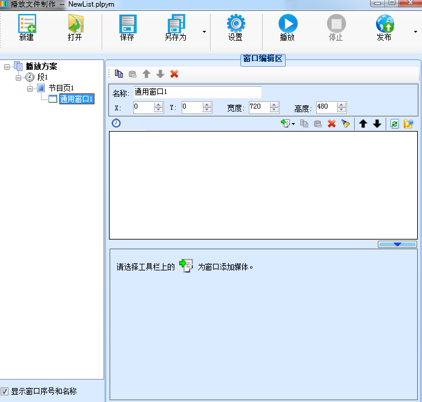Select 播放方案 in the tree
Screen dimensions: 422x402
pyautogui.click(x=41, y=66)
